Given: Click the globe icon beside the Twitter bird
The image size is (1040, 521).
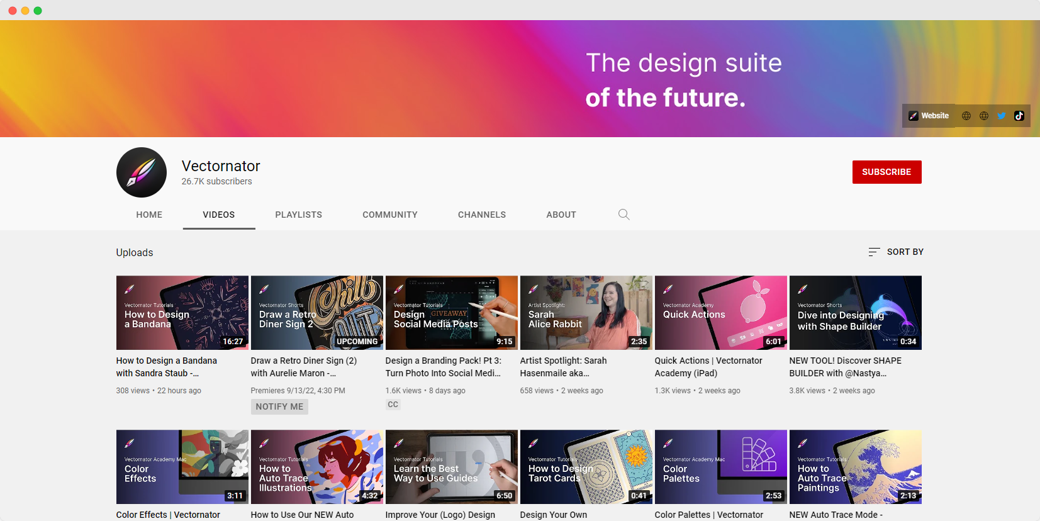Looking at the screenshot, I should (x=984, y=116).
